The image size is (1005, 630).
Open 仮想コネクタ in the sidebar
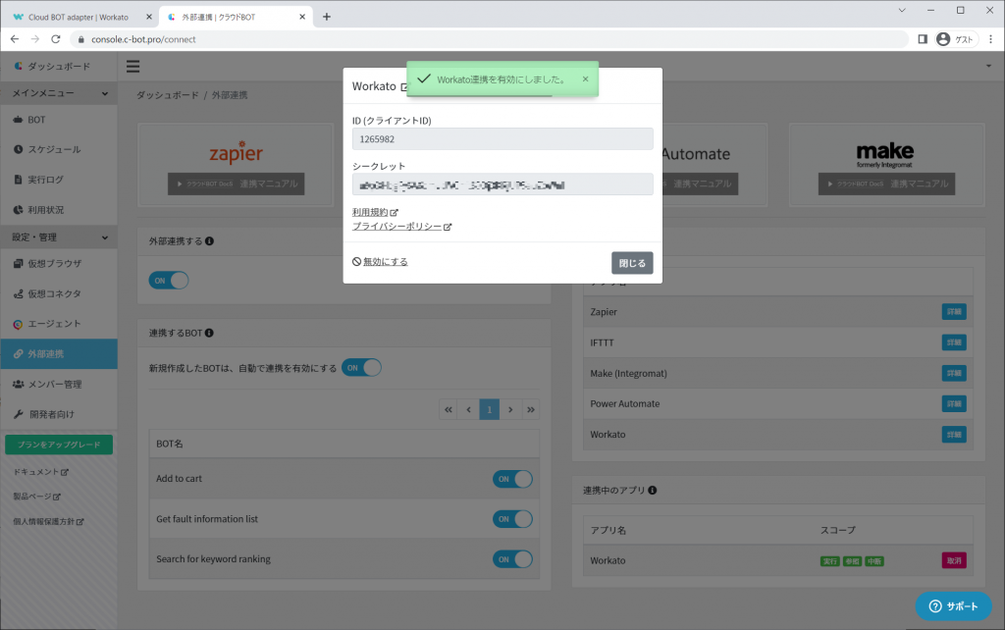point(59,293)
